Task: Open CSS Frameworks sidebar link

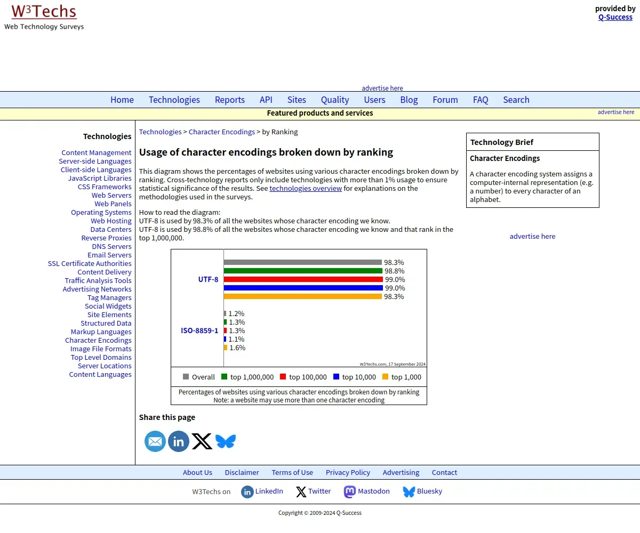Action: (x=105, y=187)
